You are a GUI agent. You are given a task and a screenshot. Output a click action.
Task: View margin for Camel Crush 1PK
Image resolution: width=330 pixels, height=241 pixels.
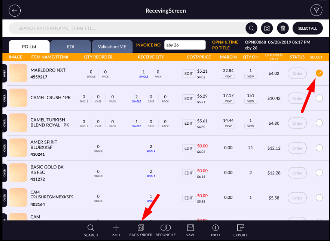[228, 101]
